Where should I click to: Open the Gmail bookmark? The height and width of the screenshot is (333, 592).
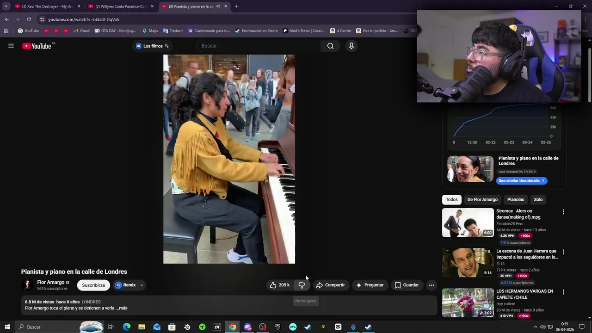click(x=81, y=31)
